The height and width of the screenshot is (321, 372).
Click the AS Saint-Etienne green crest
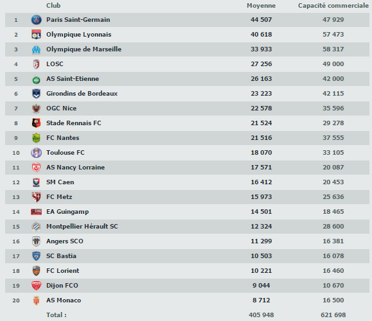point(36,79)
